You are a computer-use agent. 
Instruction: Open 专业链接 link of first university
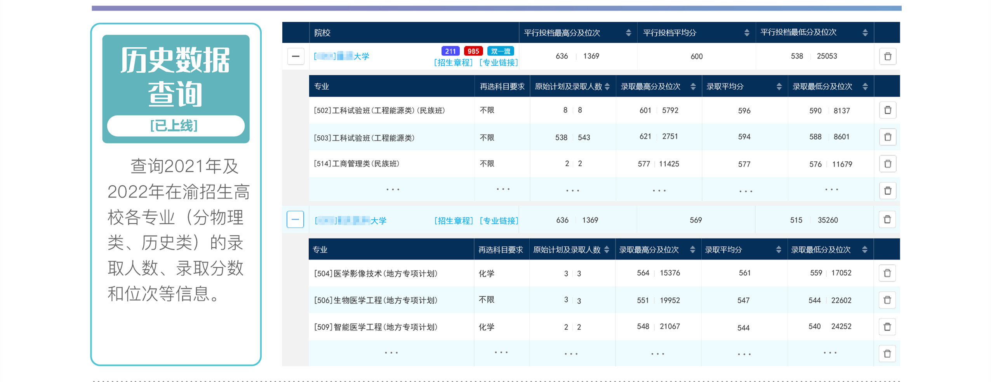point(499,62)
